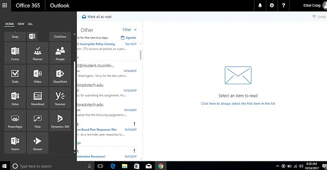Image resolution: width=327 pixels, height=170 pixels.
Task: Open the Agenda view link
Action: click(128, 38)
